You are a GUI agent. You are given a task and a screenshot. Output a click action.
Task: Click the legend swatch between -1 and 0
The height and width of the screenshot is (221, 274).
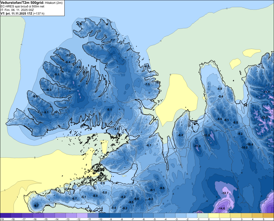tap(202, 216)
